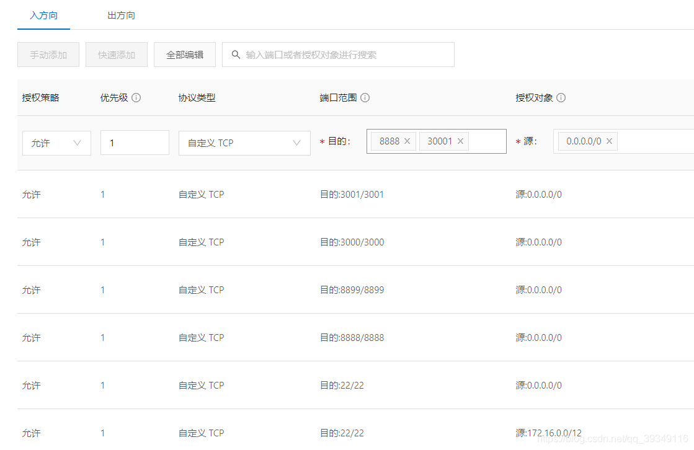Select the 目的:8899/8899 port cell

click(x=352, y=290)
